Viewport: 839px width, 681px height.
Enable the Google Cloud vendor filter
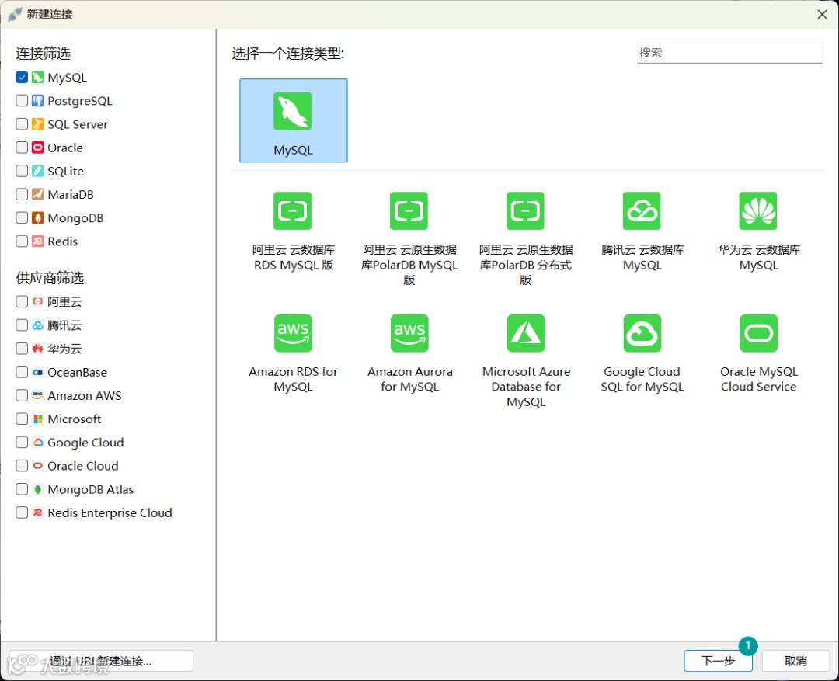point(22,443)
